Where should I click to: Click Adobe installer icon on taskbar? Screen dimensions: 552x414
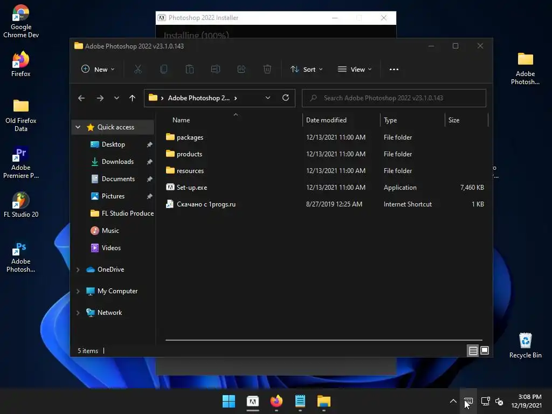pos(253,401)
